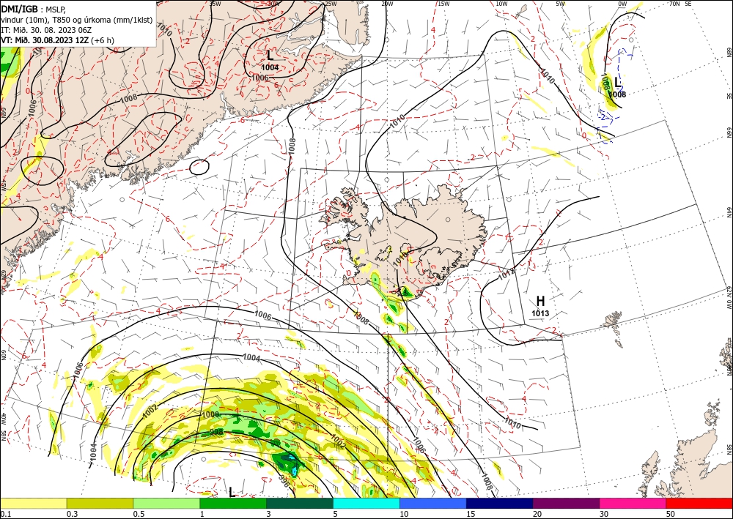
Task: Click the yellow 0.1–0.3 precipitation legend swatch
Action: point(33,503)
